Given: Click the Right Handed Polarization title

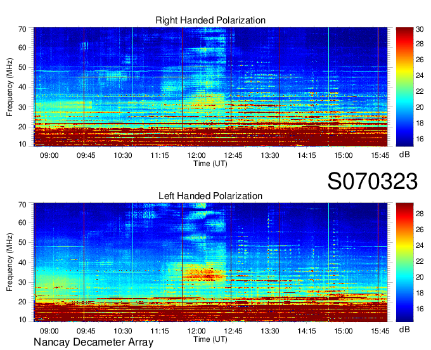Looking at the screenshot, I should (210, 20).
